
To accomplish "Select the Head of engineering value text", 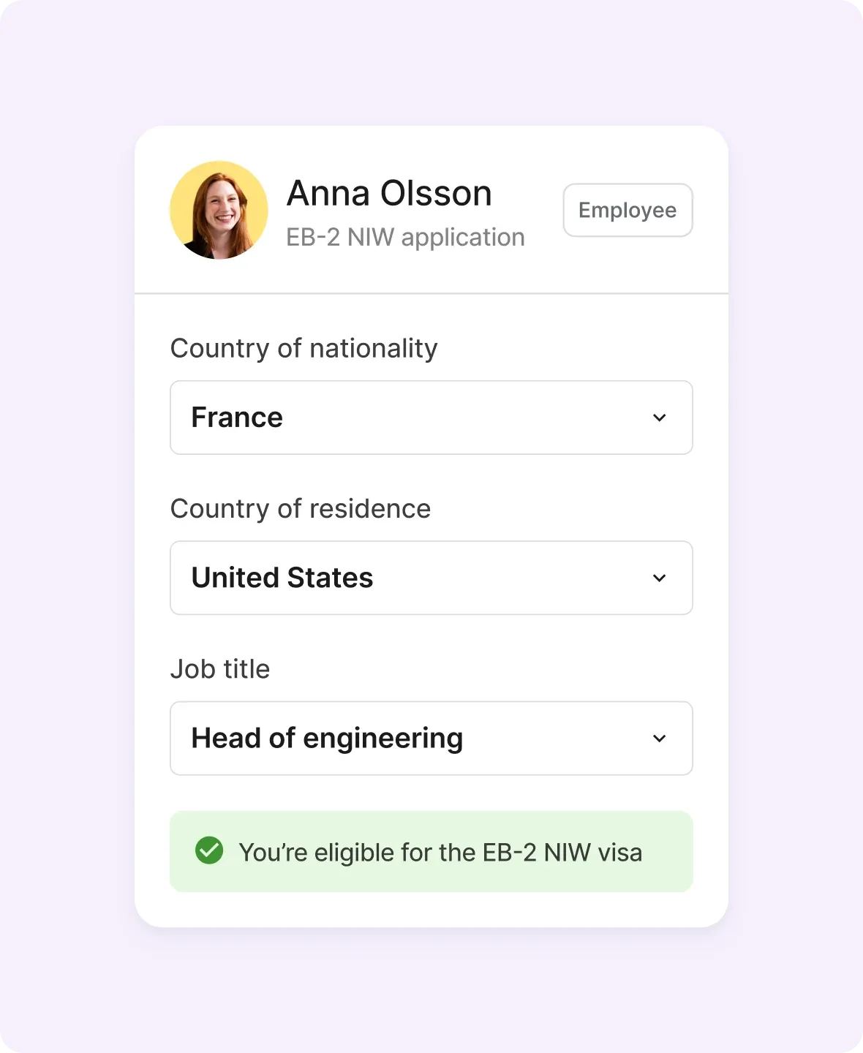I will click(327, 739).
